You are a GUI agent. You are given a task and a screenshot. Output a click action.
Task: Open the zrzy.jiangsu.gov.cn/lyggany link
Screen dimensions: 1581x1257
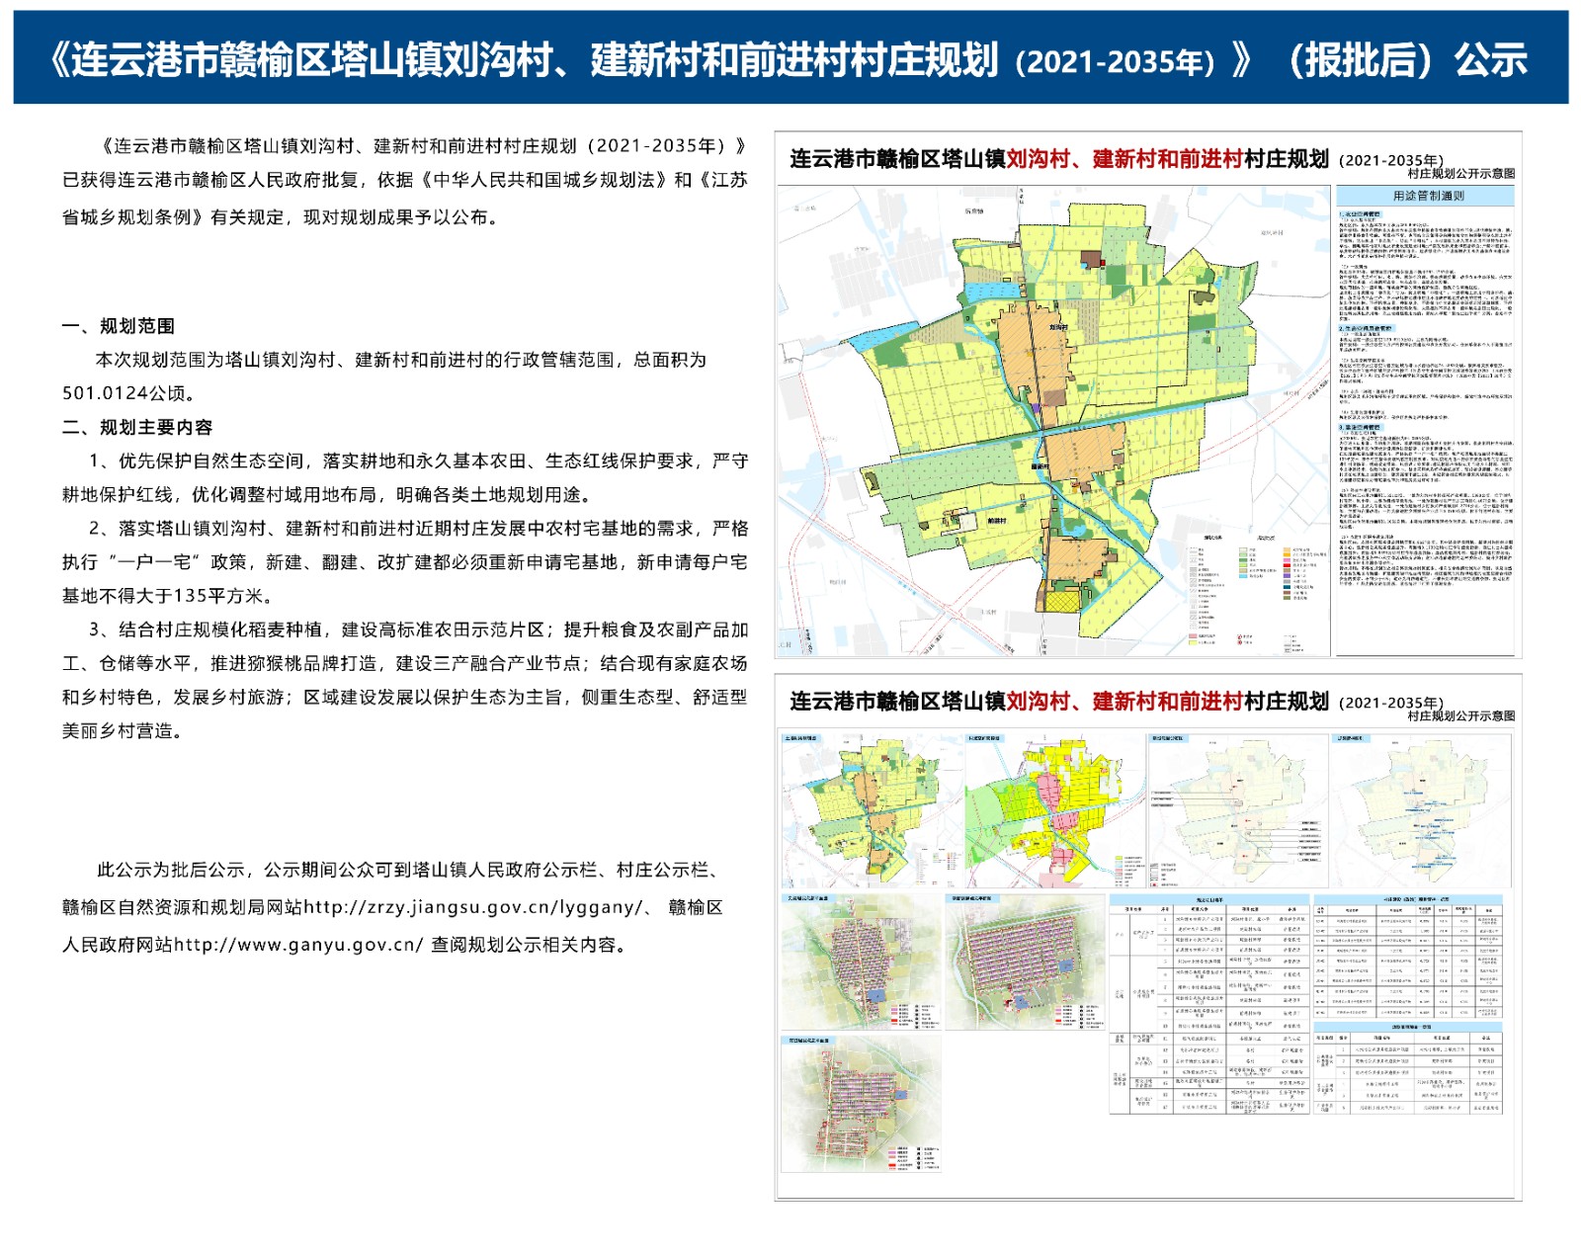pos(472,907)
